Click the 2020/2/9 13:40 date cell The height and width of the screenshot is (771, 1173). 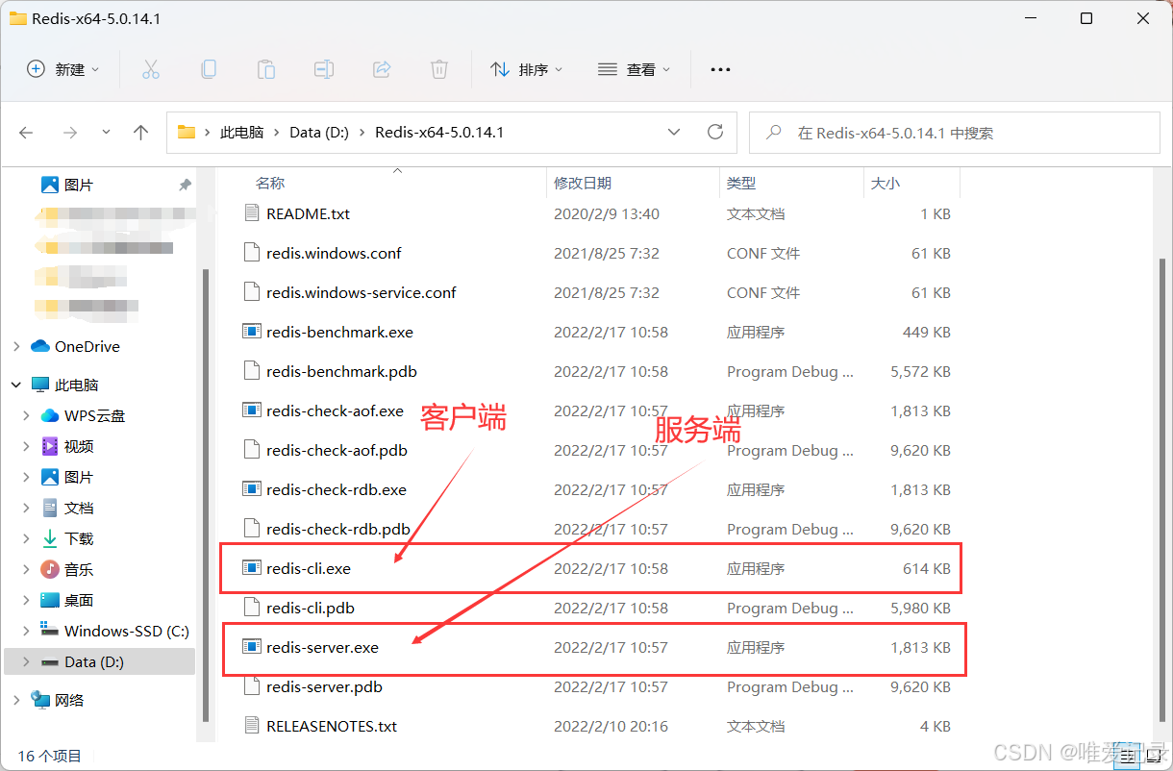point(607,213)
